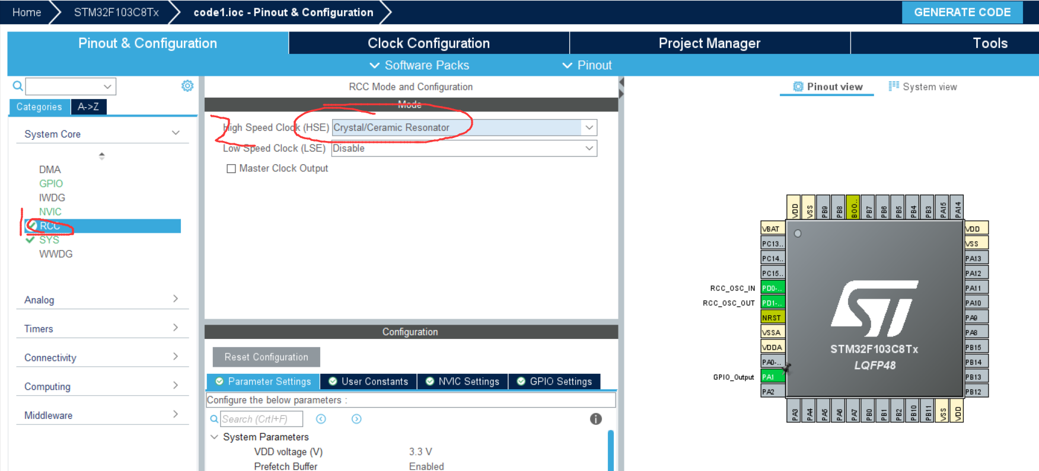The height and width of the screenshot is (471, 1039).
Task: Select IWDG in System Core list
Action: click(52, 198)
